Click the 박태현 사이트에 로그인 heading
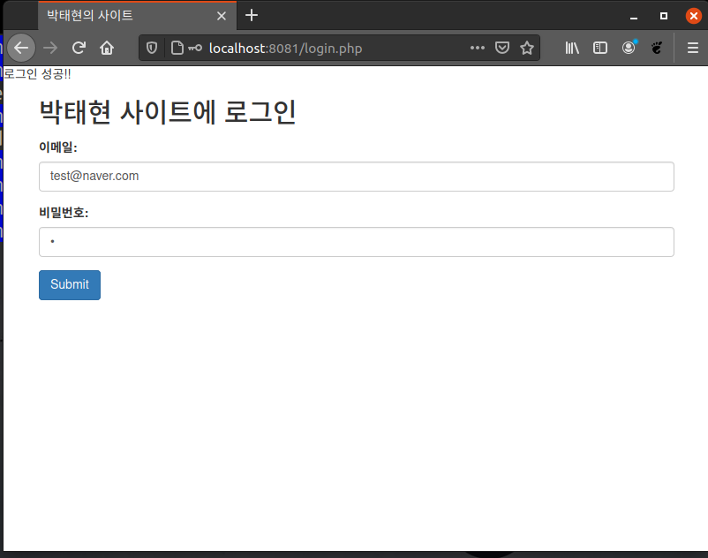Screen dimensions: 708x558 (168, 112)
